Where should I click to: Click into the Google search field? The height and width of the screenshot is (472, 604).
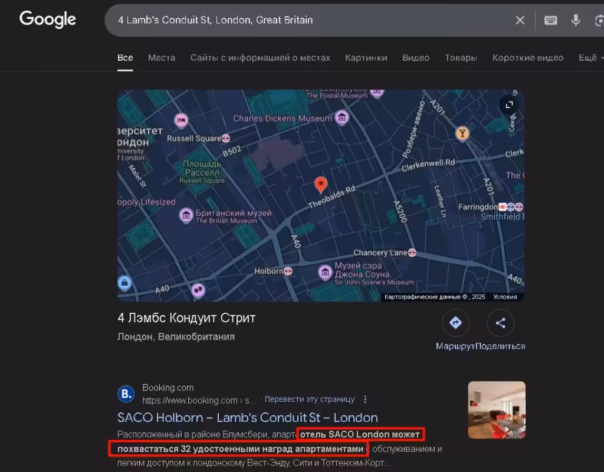click(312, 20)
